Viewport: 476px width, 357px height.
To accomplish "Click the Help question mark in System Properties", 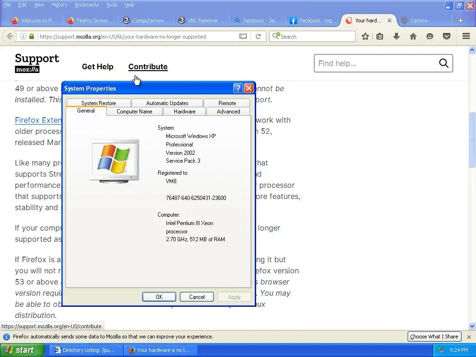I will pyautogui.click(x=238, y=88).
